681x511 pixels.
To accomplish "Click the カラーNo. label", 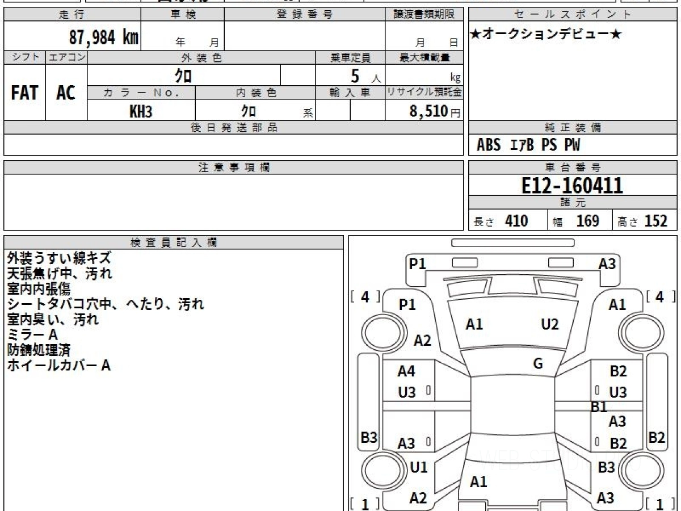I will click(x=141, y=93).
